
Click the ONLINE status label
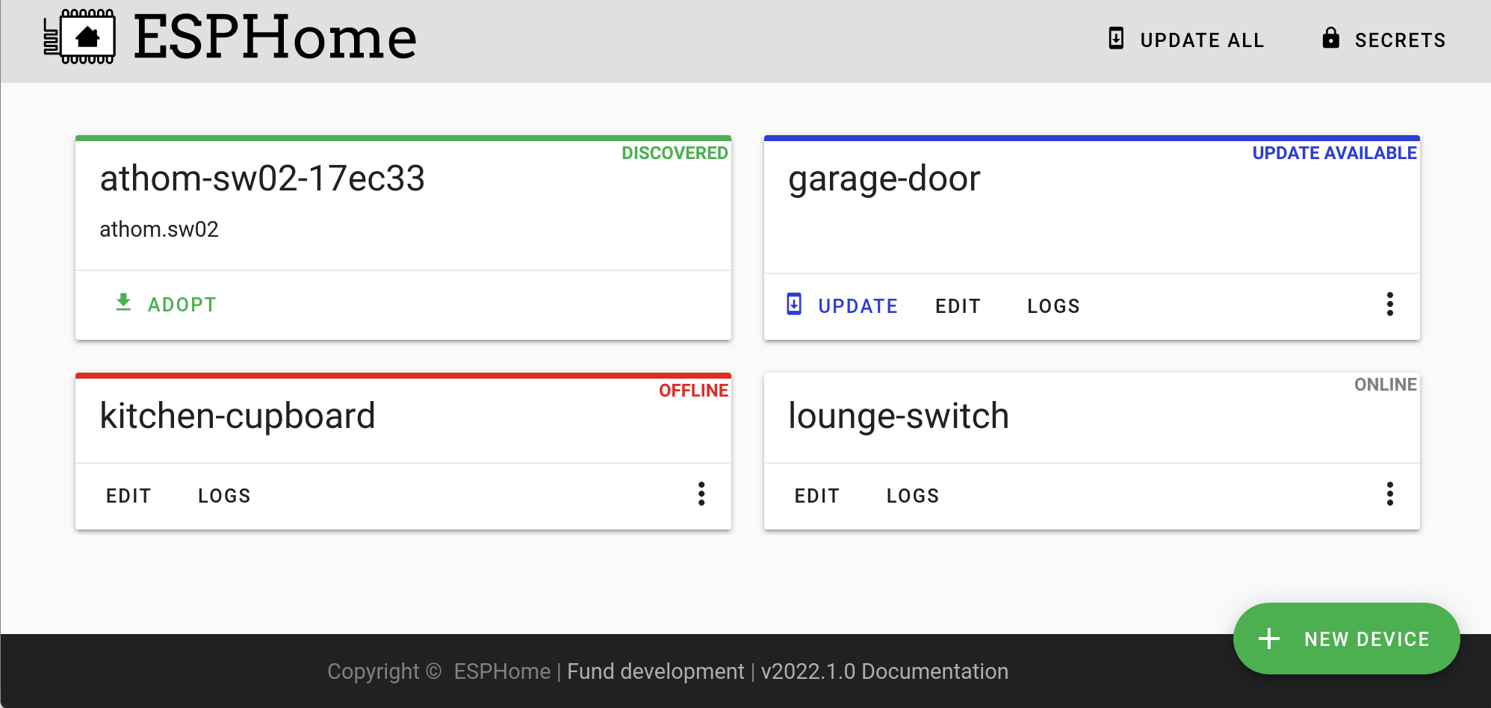(1386, 385)
